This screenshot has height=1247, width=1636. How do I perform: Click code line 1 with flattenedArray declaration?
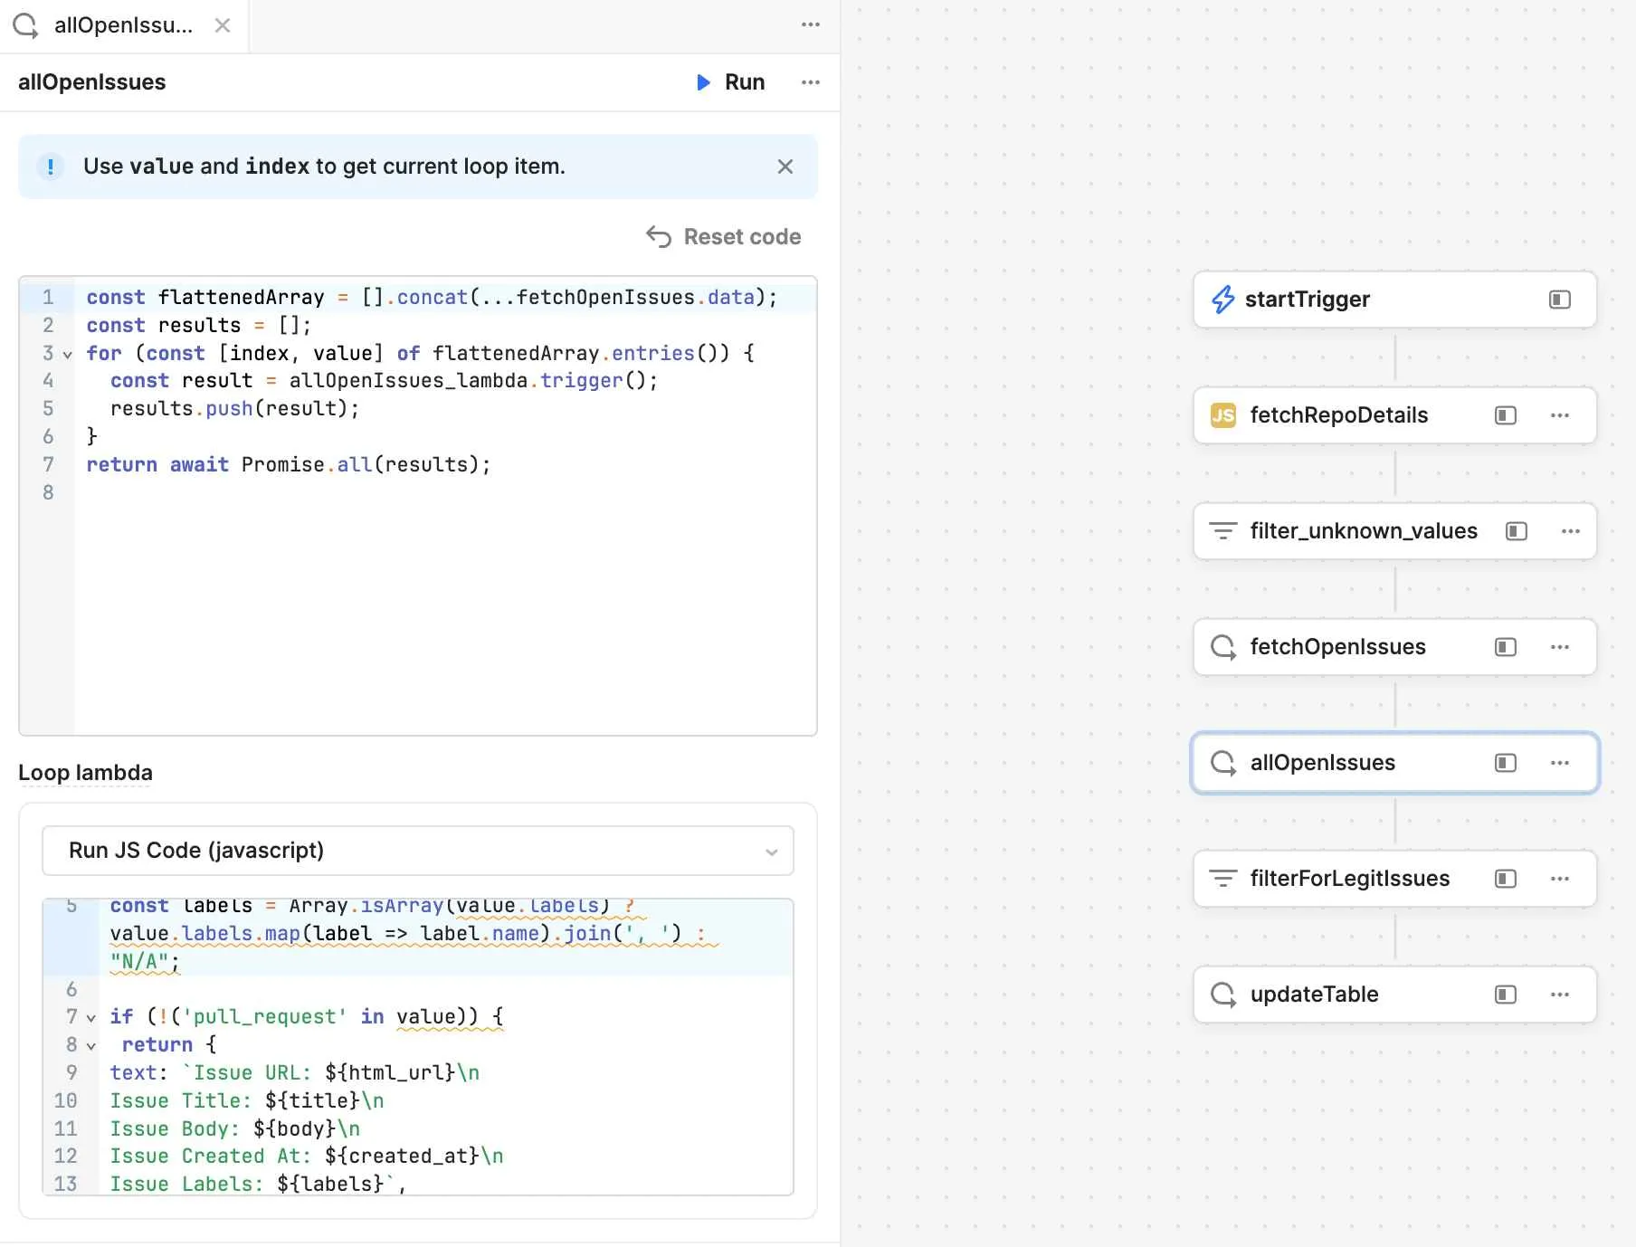click(x=432, y=298)
